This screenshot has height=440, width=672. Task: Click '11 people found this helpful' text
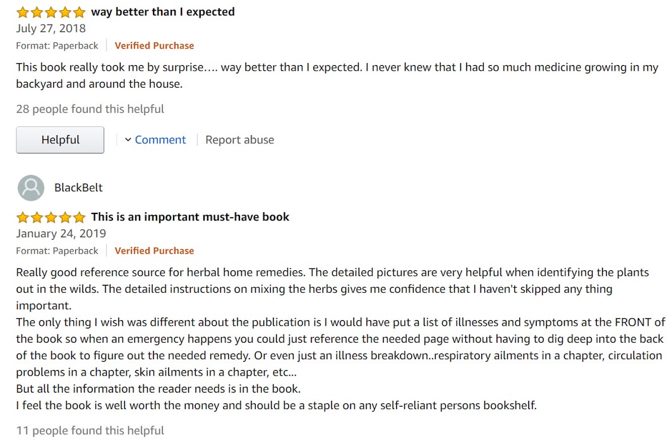click(90, 431)
